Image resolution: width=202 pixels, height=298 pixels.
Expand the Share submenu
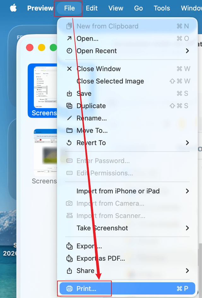coord(128,271)
